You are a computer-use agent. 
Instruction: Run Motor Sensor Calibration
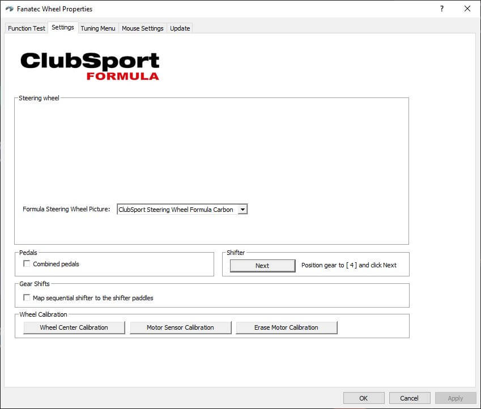point(180,327)
